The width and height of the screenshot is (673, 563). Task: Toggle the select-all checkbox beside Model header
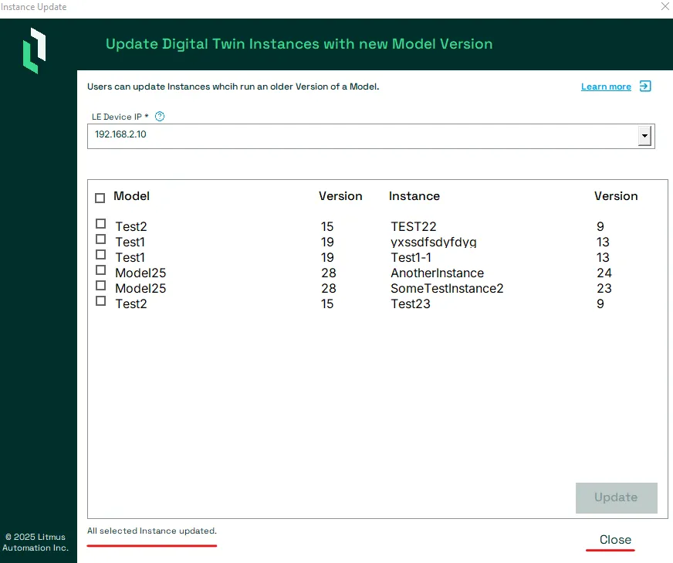(x=100, y=198)
